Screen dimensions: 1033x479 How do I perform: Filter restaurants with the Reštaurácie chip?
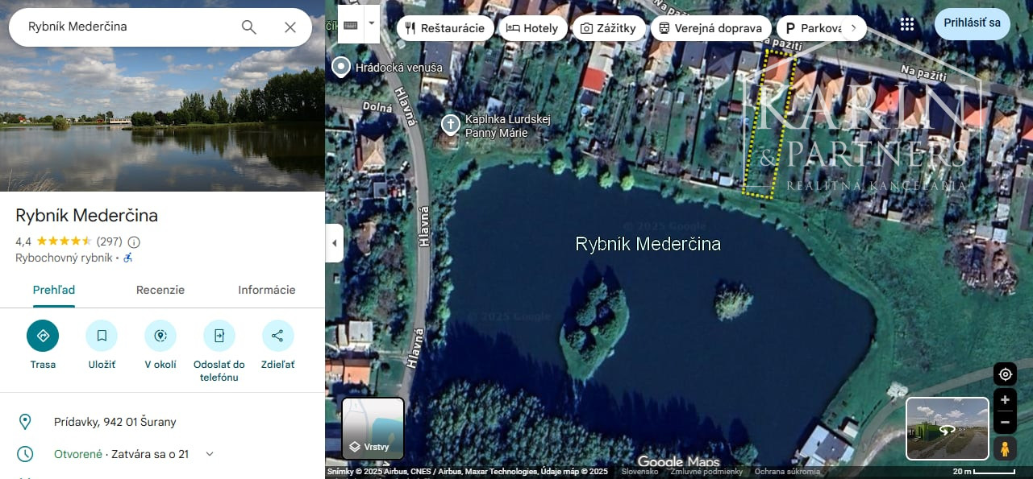tap(444, 27)
